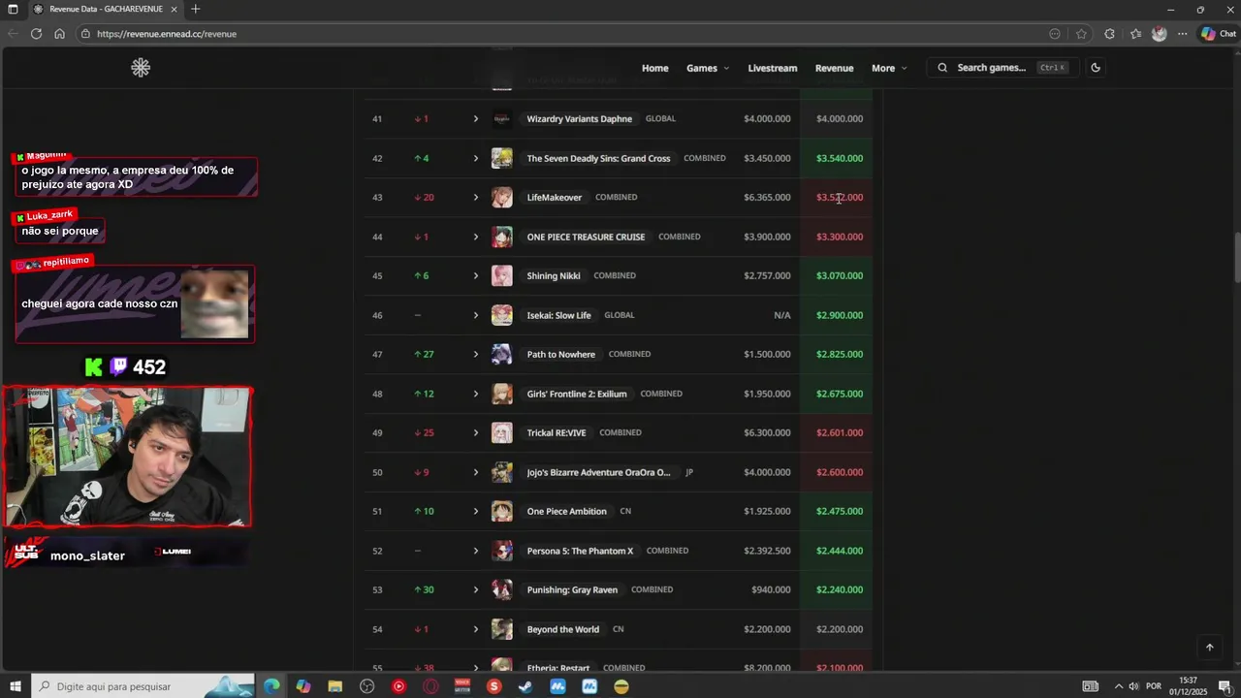Open the Trickal RE:VIVE game link

(557, 433)
